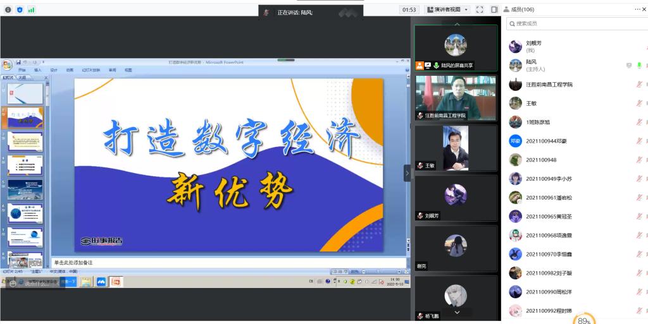
Task: Enter full screen mode
Action: point(480,9)
